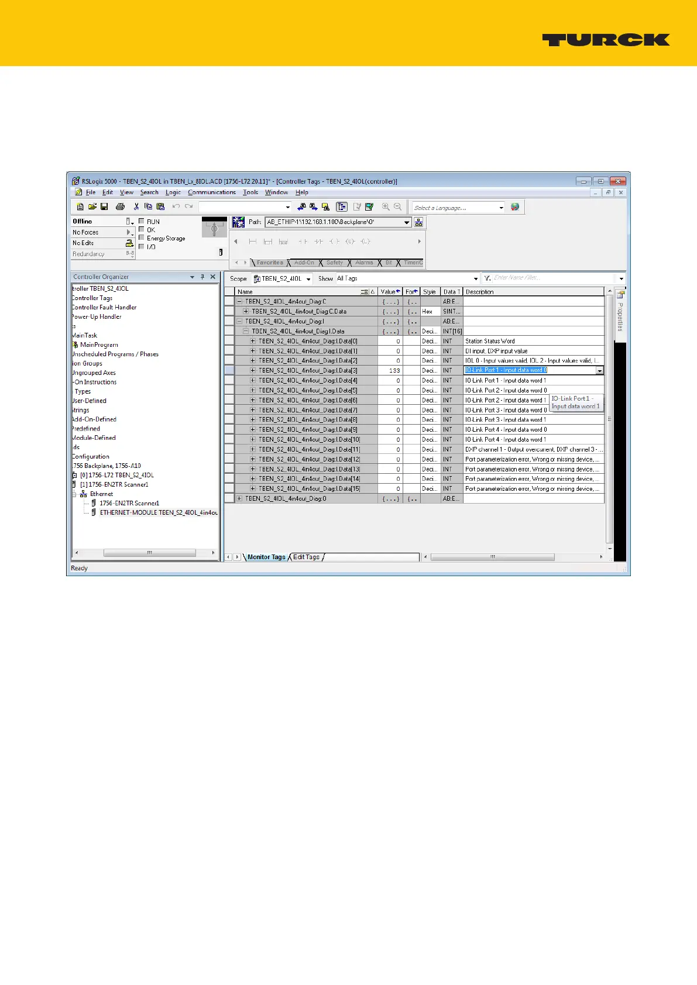This screenshot has height=985, width=697.
Task: Click the RUN status checkbox
Action: (142, 221)
